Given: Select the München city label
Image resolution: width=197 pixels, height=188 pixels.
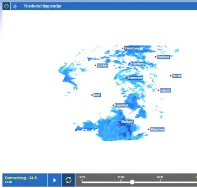Looking at the screenshot, I should [x=157, y=130].
